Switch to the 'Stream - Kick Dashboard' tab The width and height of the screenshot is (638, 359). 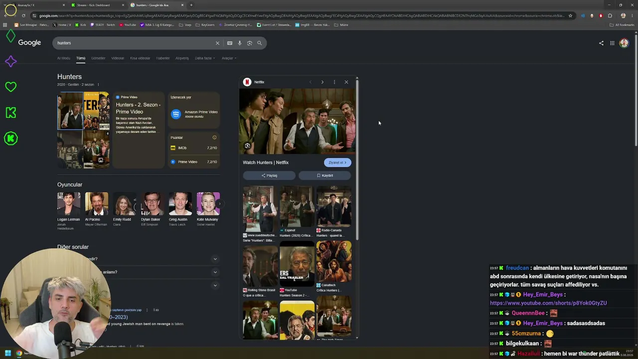97,5
